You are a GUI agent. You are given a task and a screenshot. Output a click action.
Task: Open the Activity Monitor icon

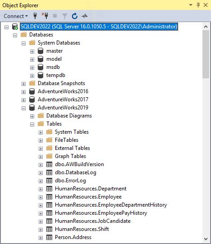click(x=85, y=16)
